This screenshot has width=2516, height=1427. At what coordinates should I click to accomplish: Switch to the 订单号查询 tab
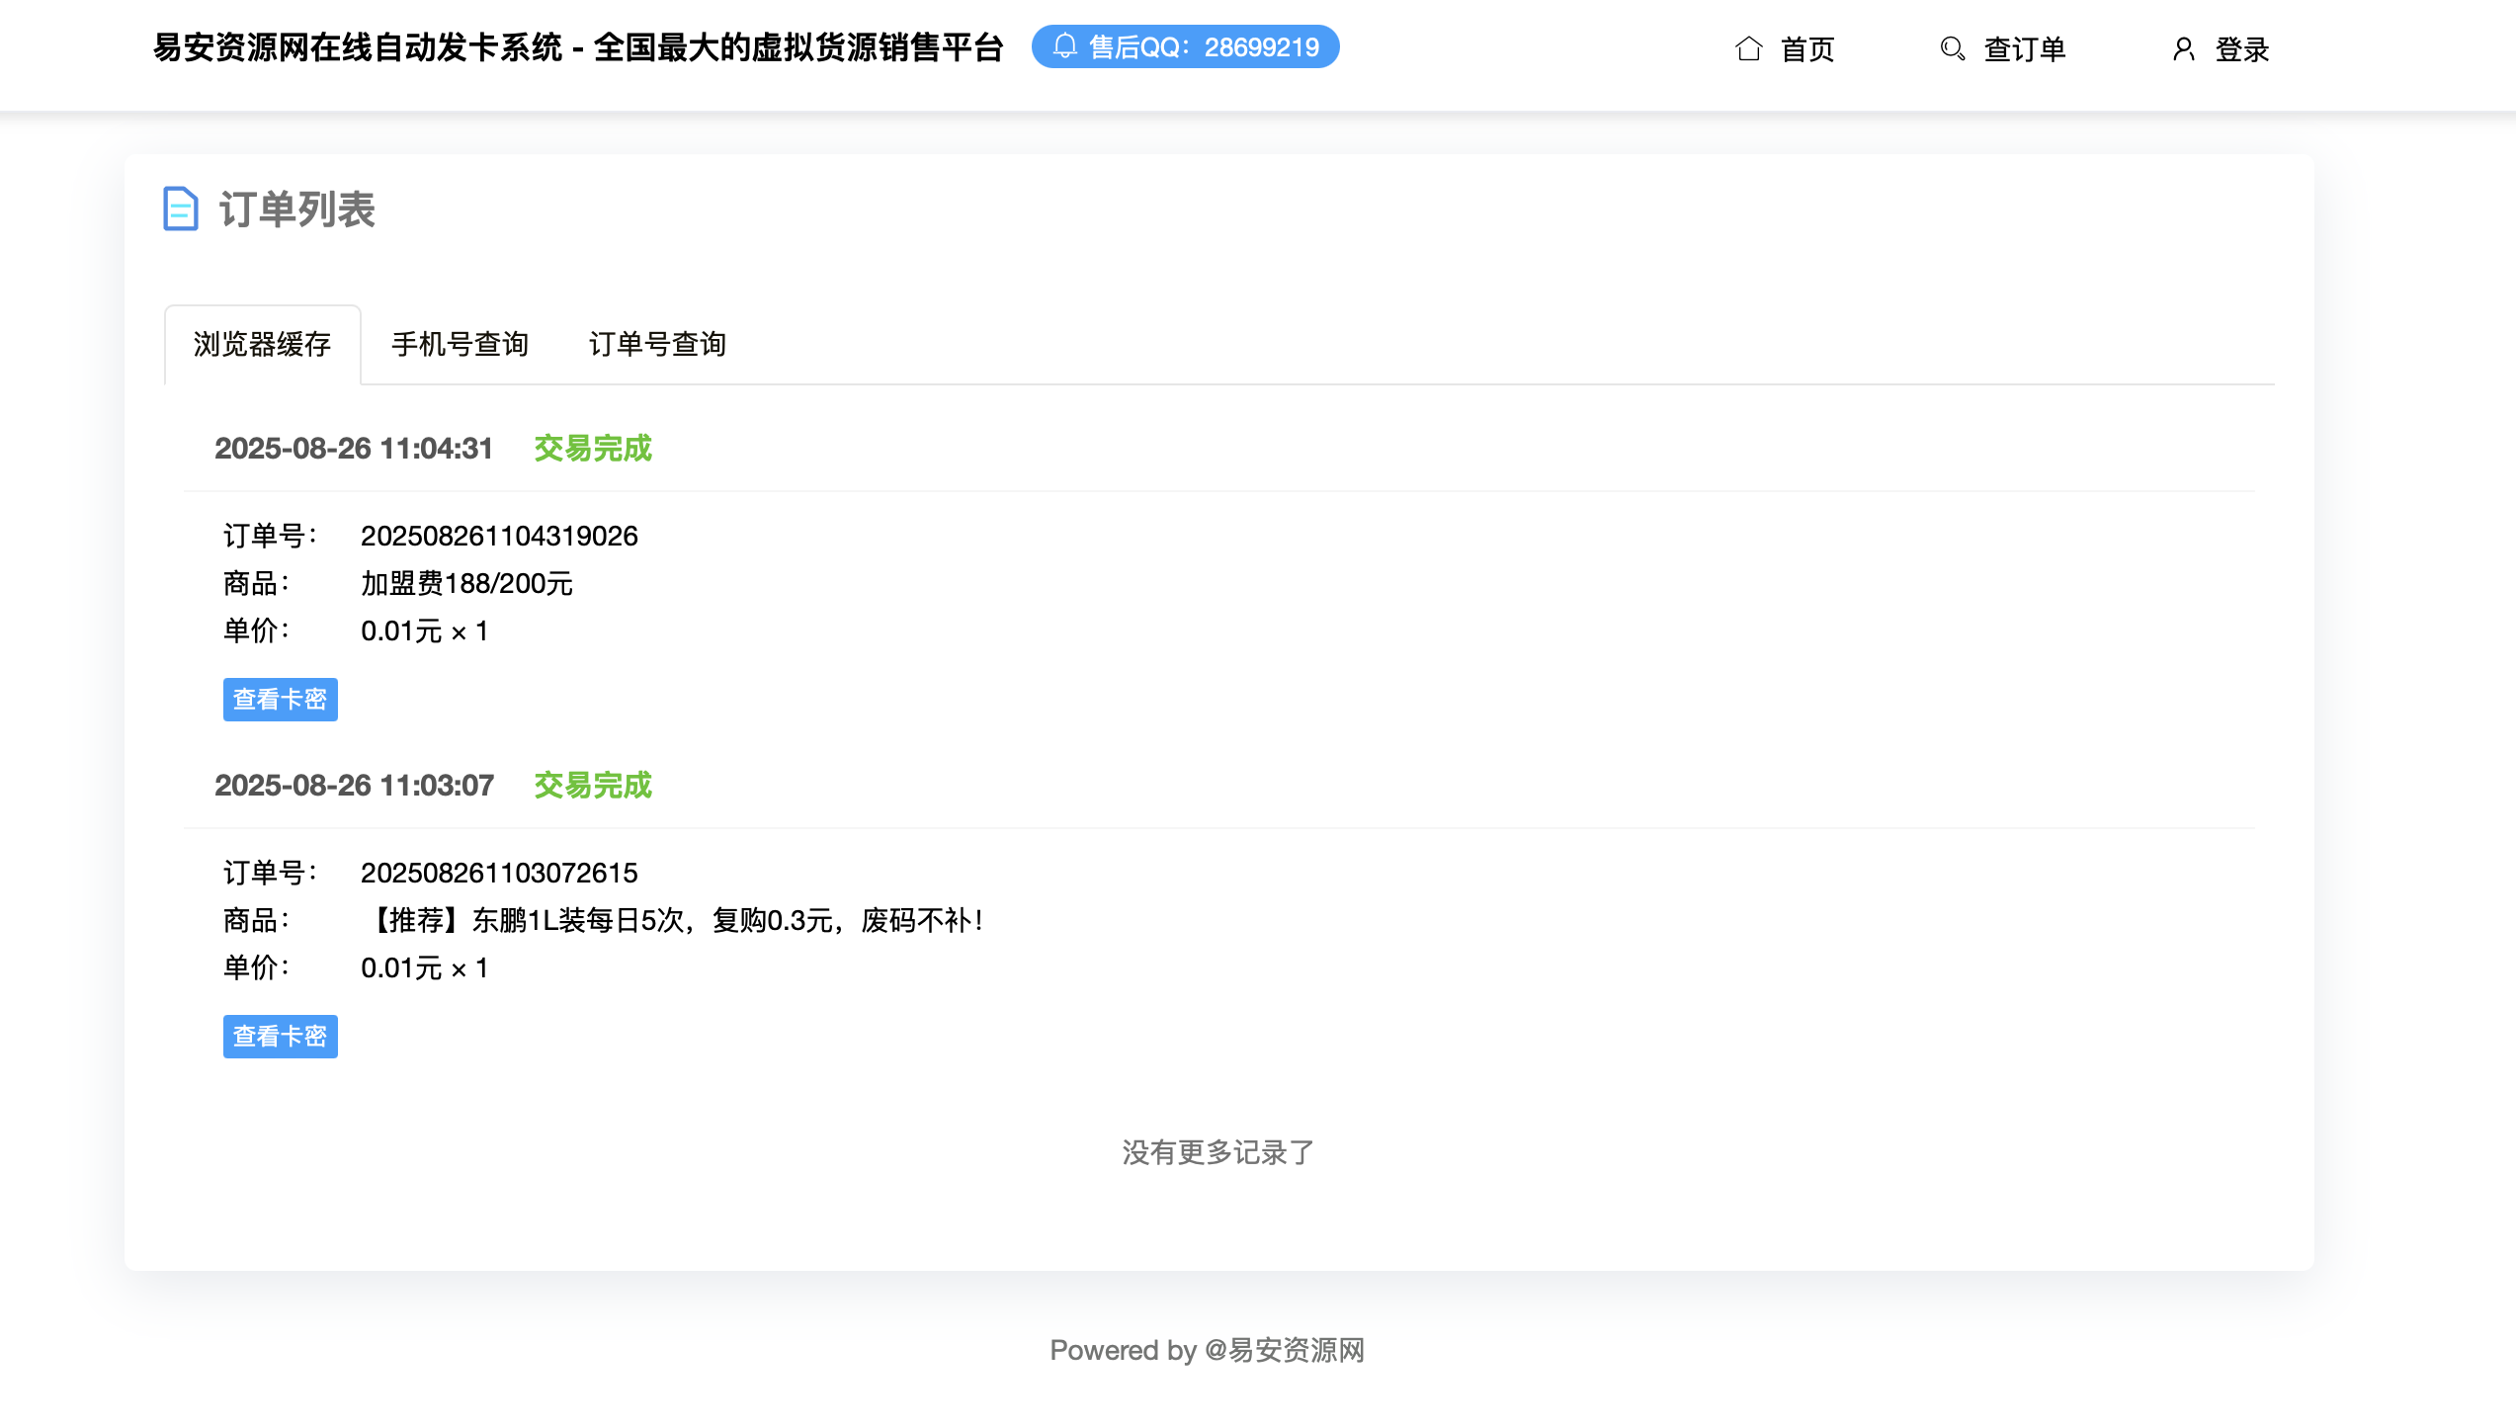(657, 345)
